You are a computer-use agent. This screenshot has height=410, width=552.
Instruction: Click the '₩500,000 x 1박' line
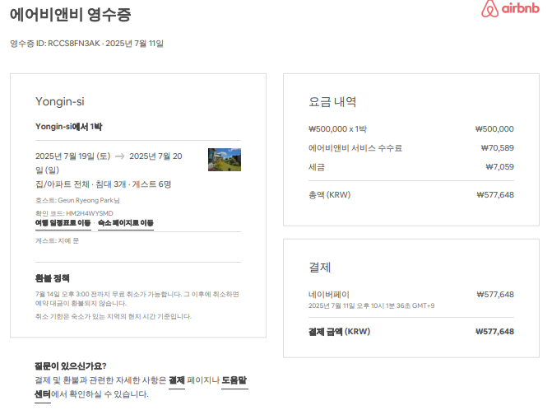(337, 129)
